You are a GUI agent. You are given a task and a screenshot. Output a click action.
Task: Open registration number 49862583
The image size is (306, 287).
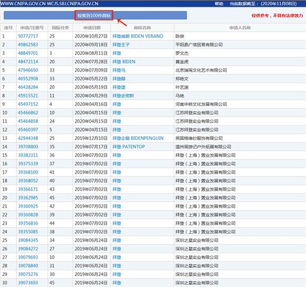28,45
